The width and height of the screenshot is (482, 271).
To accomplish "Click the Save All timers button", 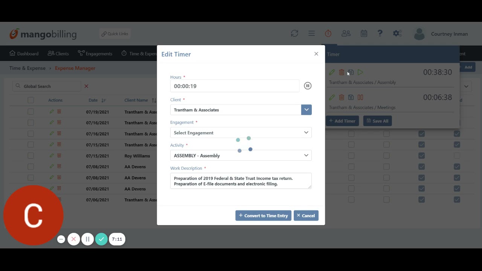I will (x=377, y=121).
